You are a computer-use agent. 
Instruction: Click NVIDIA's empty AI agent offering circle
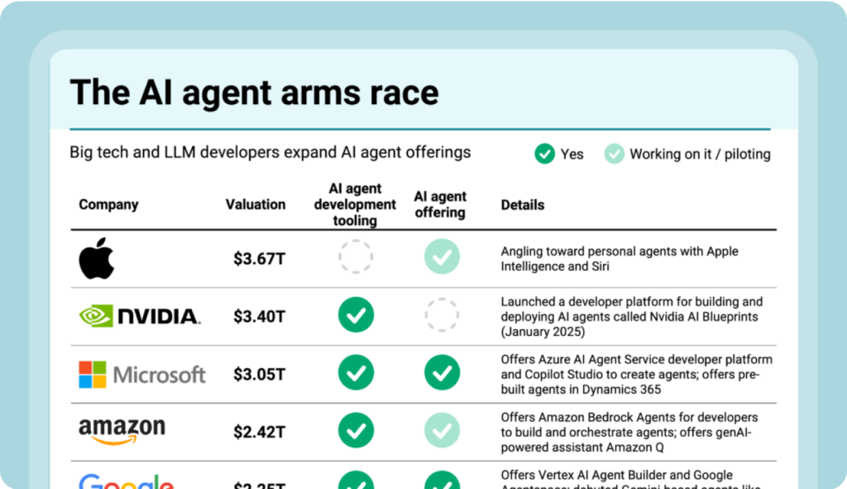coord(442,315)
